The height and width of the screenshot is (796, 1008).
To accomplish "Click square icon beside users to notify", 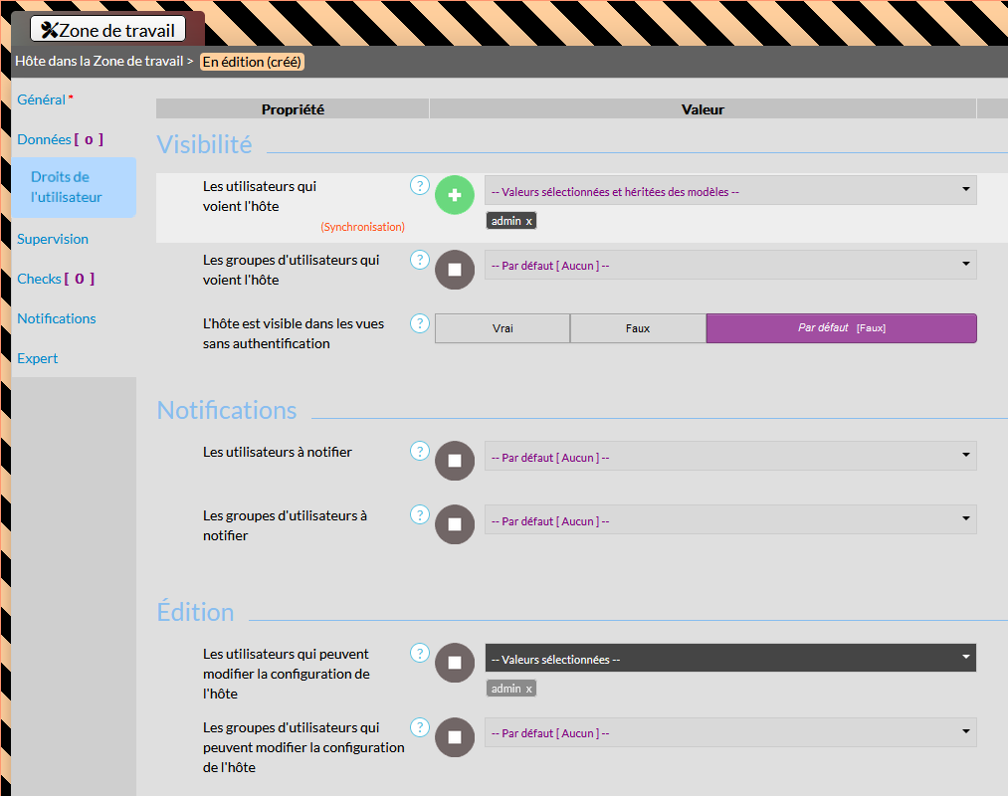I will pos(455,461).
